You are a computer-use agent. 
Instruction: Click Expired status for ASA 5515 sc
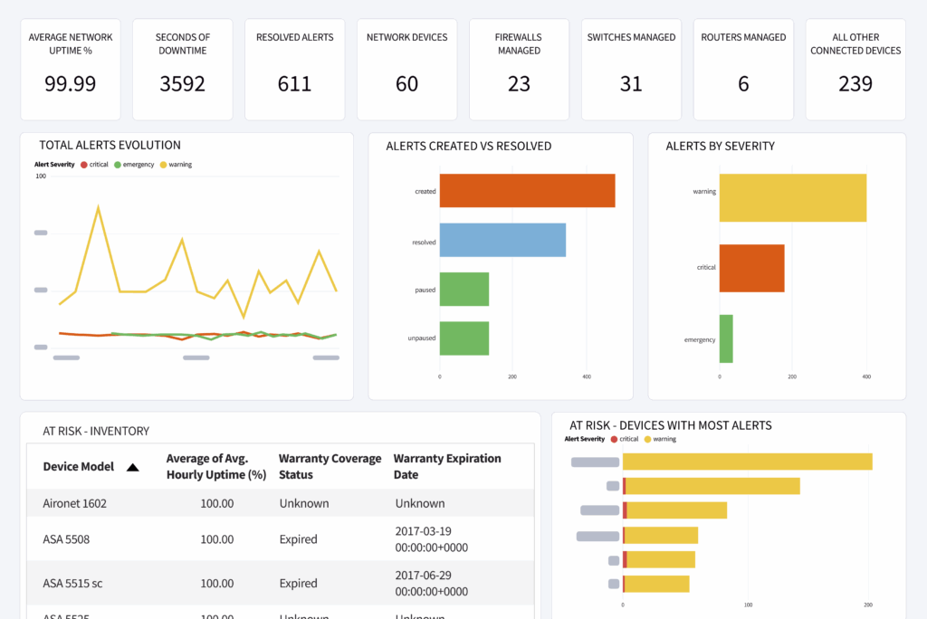[299, 583]
